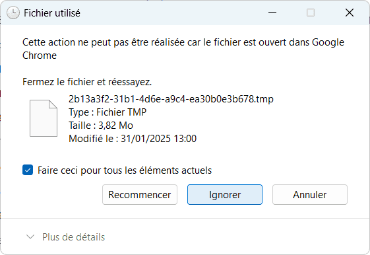Screen dimensions: 370x255
Task: Close the Fichier utilisé dialog
Action: [x=350, y=13]
